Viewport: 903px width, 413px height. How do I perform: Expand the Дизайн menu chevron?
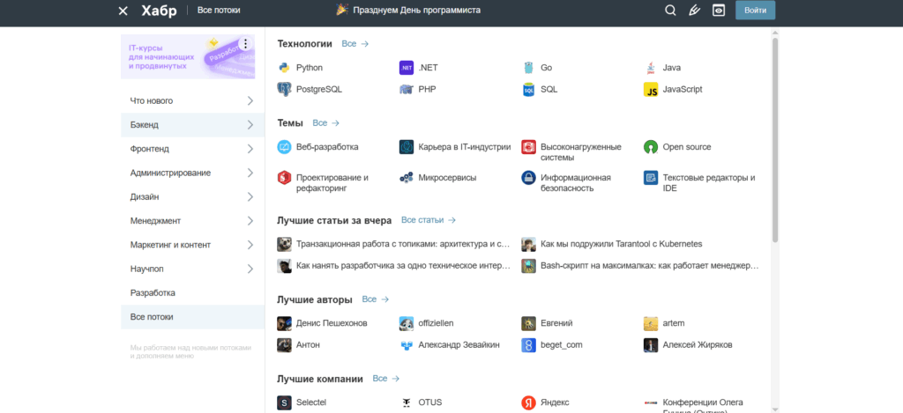click(x=250, y=196)
